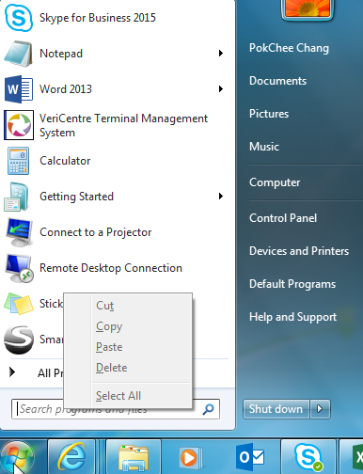Open shut down options arrow
Viewport: 363px width, 474px height.
[x=320, y=409]
